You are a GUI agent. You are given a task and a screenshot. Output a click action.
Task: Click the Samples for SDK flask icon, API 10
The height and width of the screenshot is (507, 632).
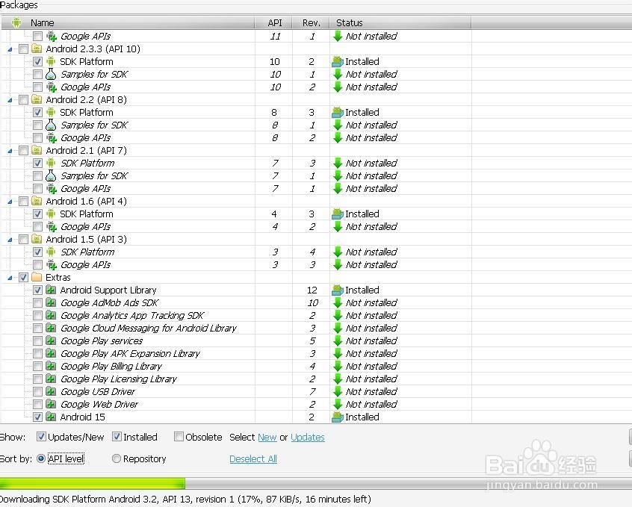pyautogui.click(x=51, y=74)
